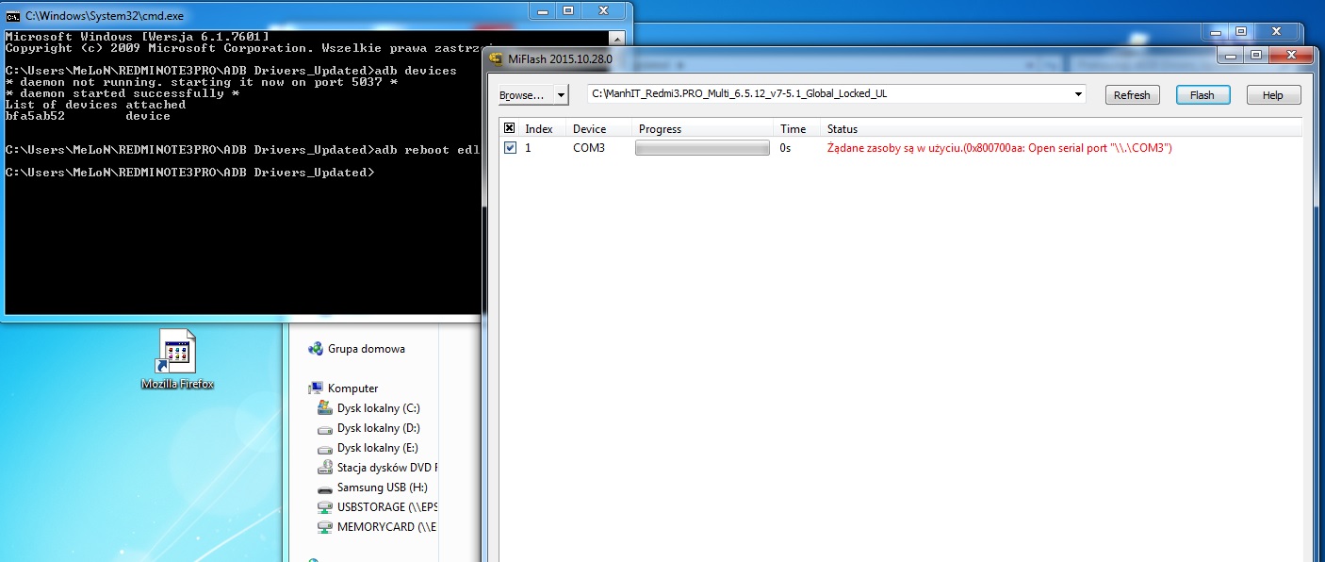This screenshot has height=562, width=1325.
Task: Select the Stacja dysków DVD drive
Action: 386,468
